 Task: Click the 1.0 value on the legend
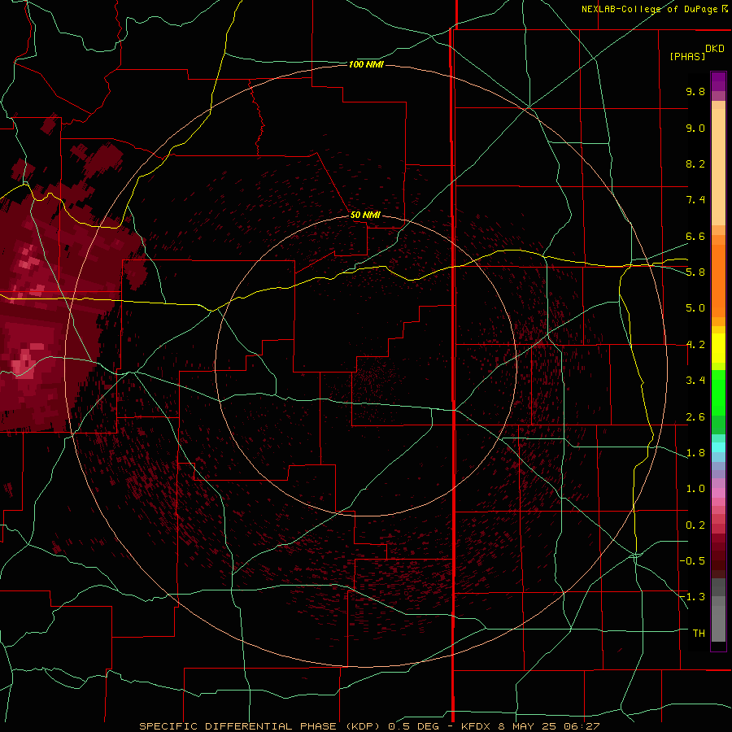(x=695, y=489)
